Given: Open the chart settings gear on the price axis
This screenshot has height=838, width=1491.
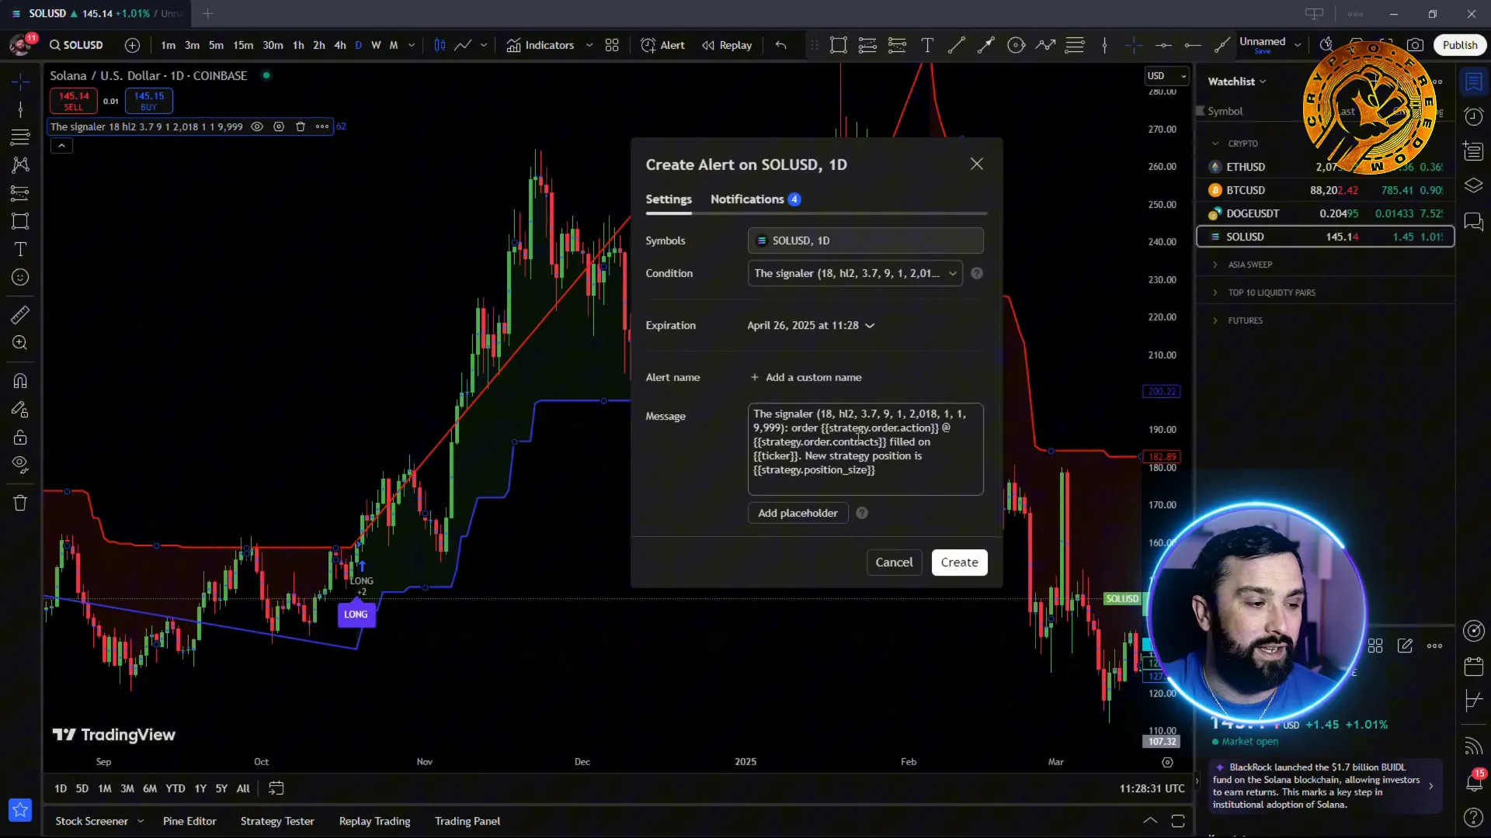Looking at the screenshot, I should pyautogui.click(x=1167, y=762).
